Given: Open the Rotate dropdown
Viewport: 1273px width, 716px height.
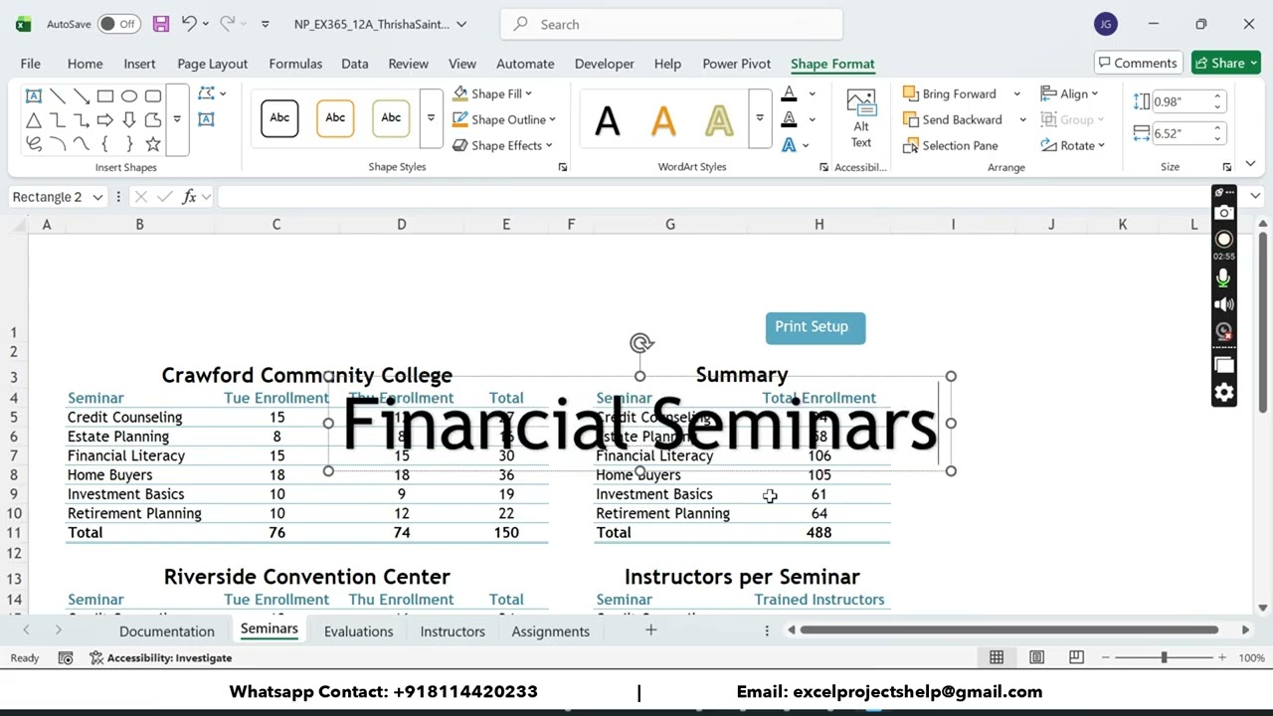Looking at the screenshot, I should coord(1072,145).
